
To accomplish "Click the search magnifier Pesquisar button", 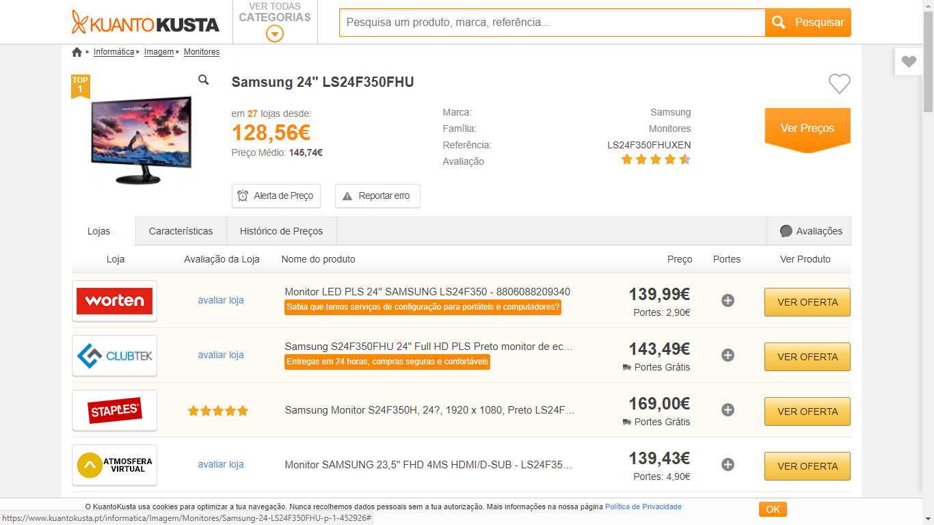I will click(808, 23).
